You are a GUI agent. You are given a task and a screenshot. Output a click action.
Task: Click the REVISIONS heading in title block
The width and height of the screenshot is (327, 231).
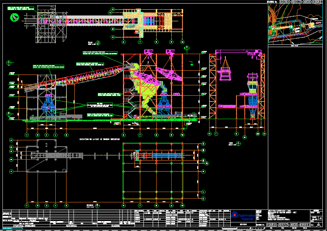click(115, 226)
